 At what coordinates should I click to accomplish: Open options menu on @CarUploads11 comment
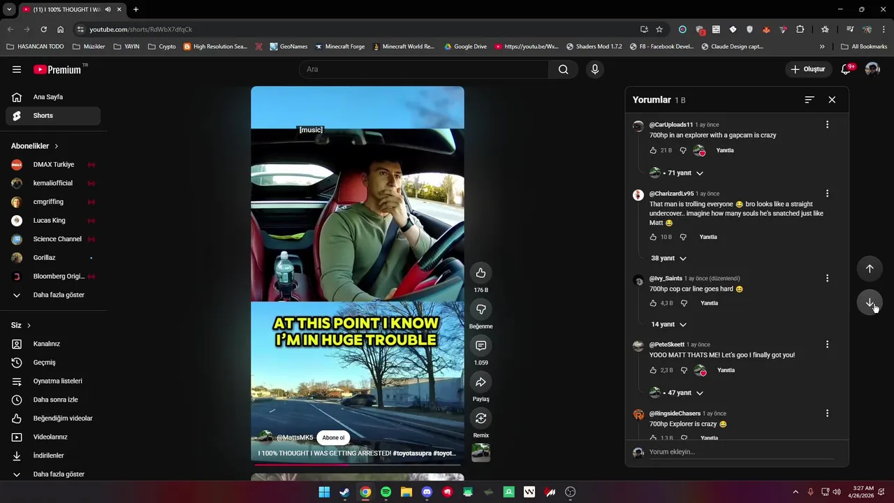click(x=827, y=124)
